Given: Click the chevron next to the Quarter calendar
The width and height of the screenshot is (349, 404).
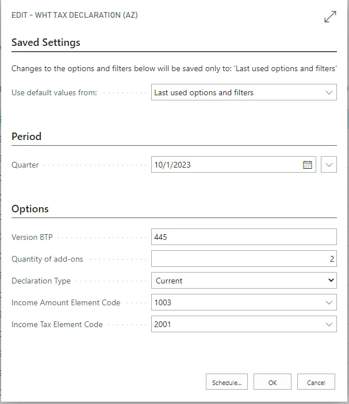Looking at the screenshot, I should [x=329, y=165].
